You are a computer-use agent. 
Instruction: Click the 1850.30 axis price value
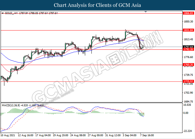pyautogui.click(x=189, y=22)
